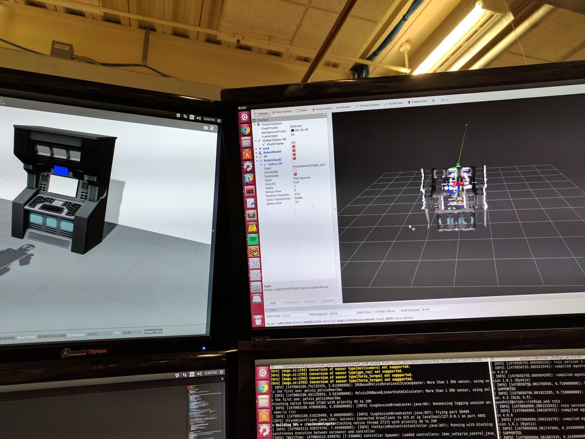
Task: Click the Duplicate display button
Action: pos(291,302)
